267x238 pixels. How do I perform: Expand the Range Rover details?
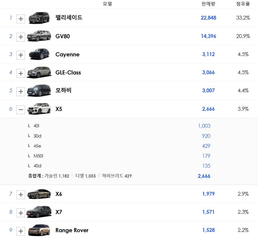coord(21,231)
